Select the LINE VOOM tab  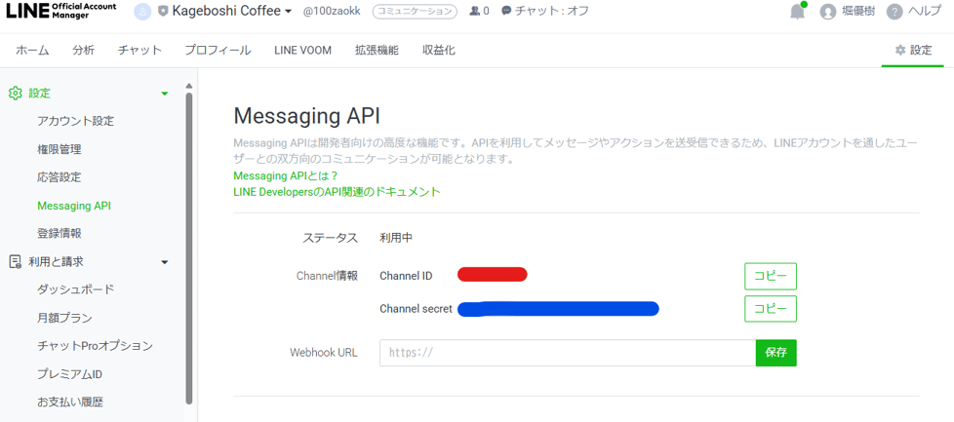tap(302, 51)
